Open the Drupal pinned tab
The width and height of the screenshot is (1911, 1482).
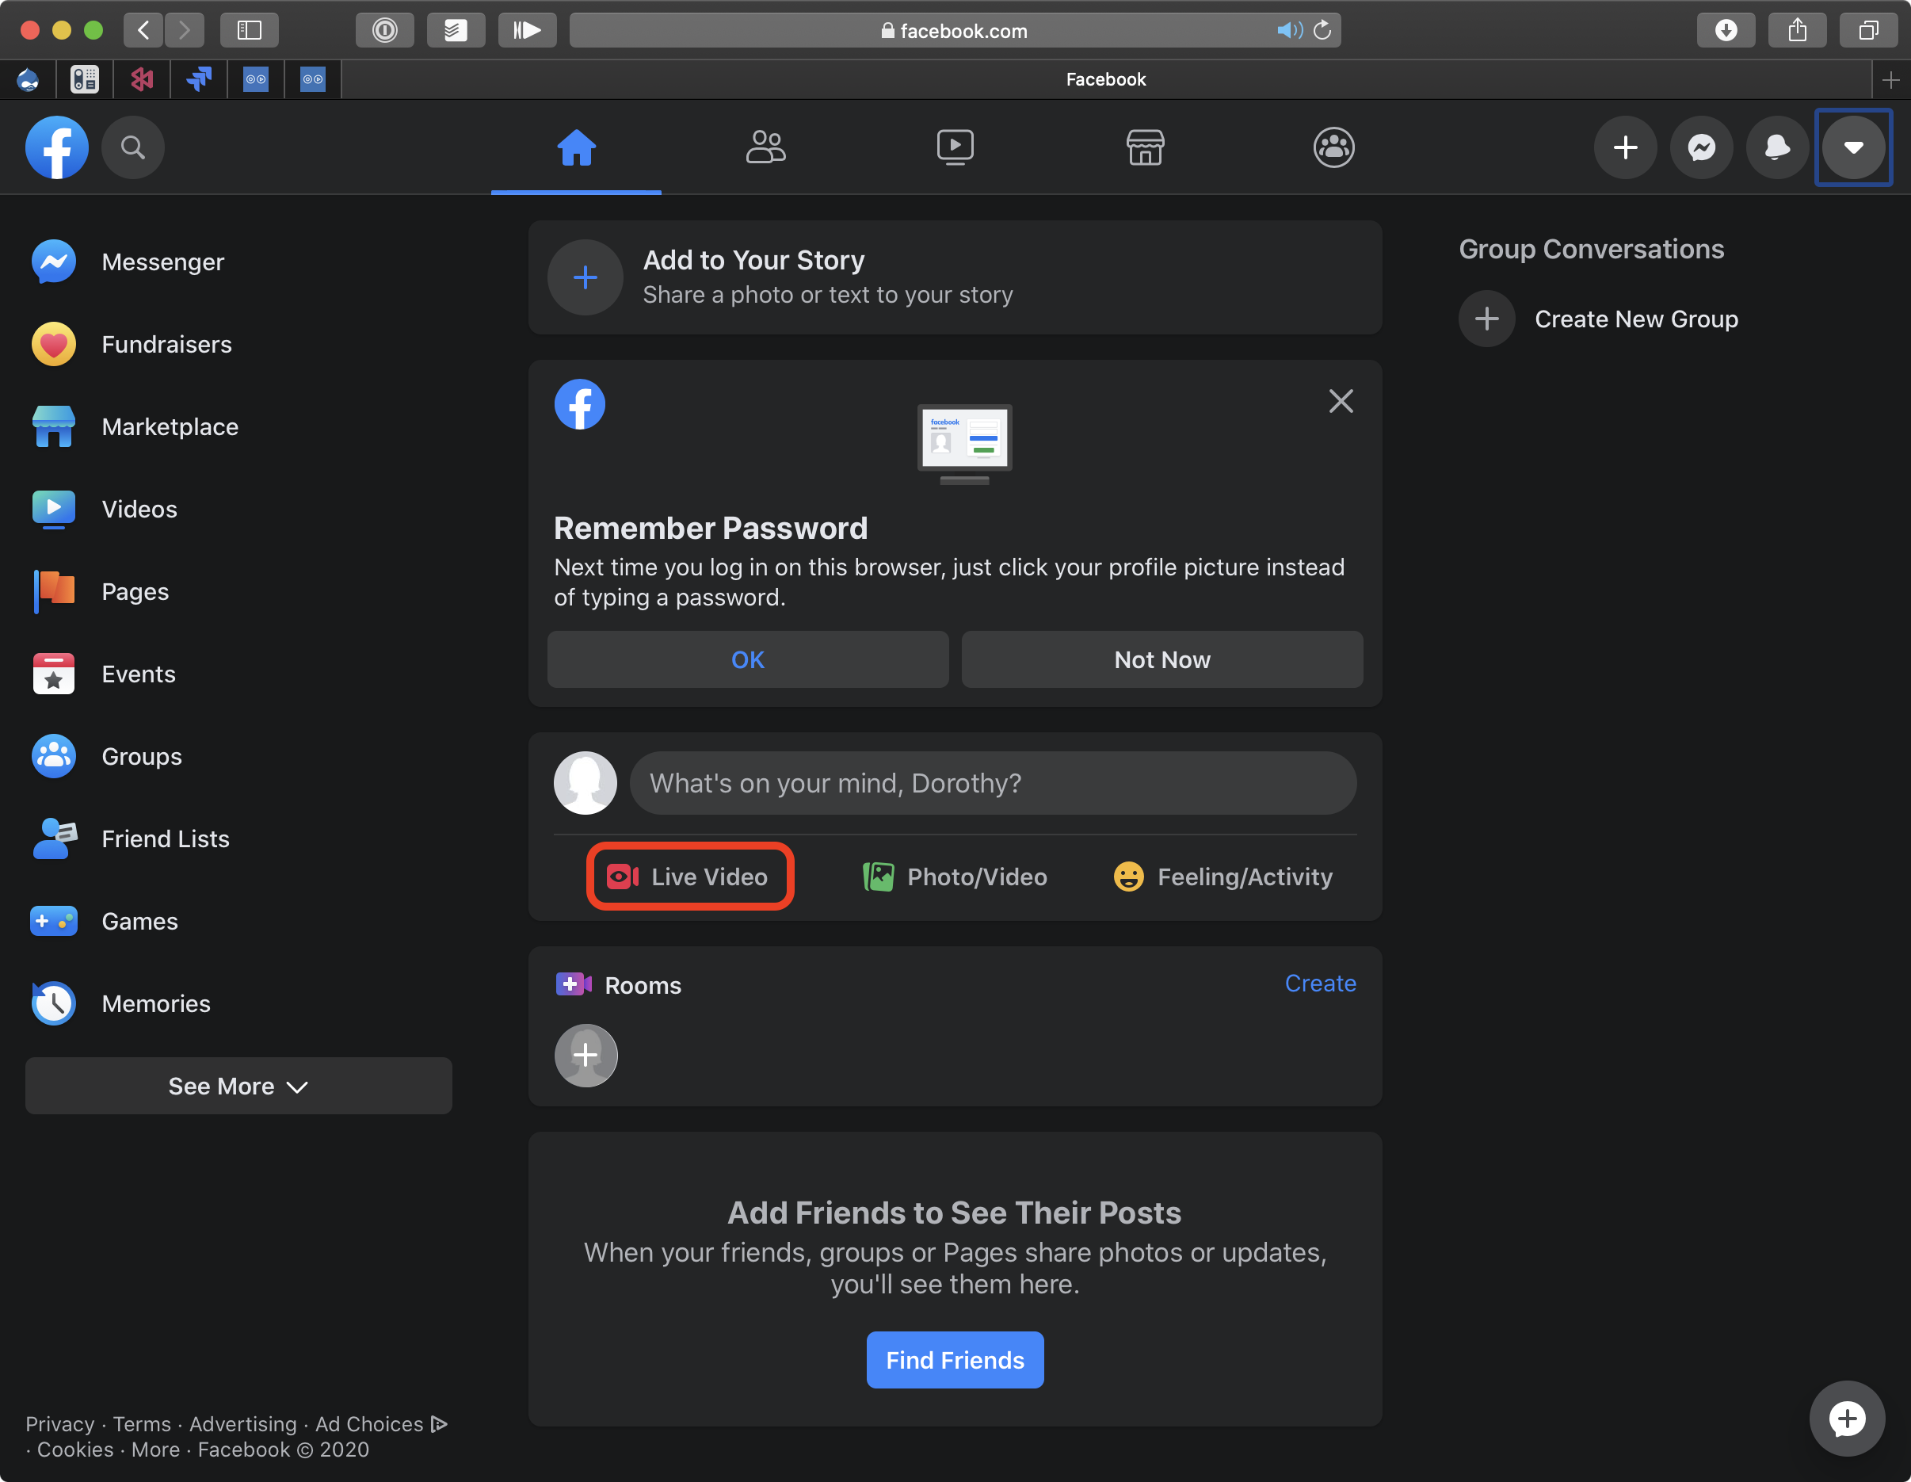pos(28,80)
